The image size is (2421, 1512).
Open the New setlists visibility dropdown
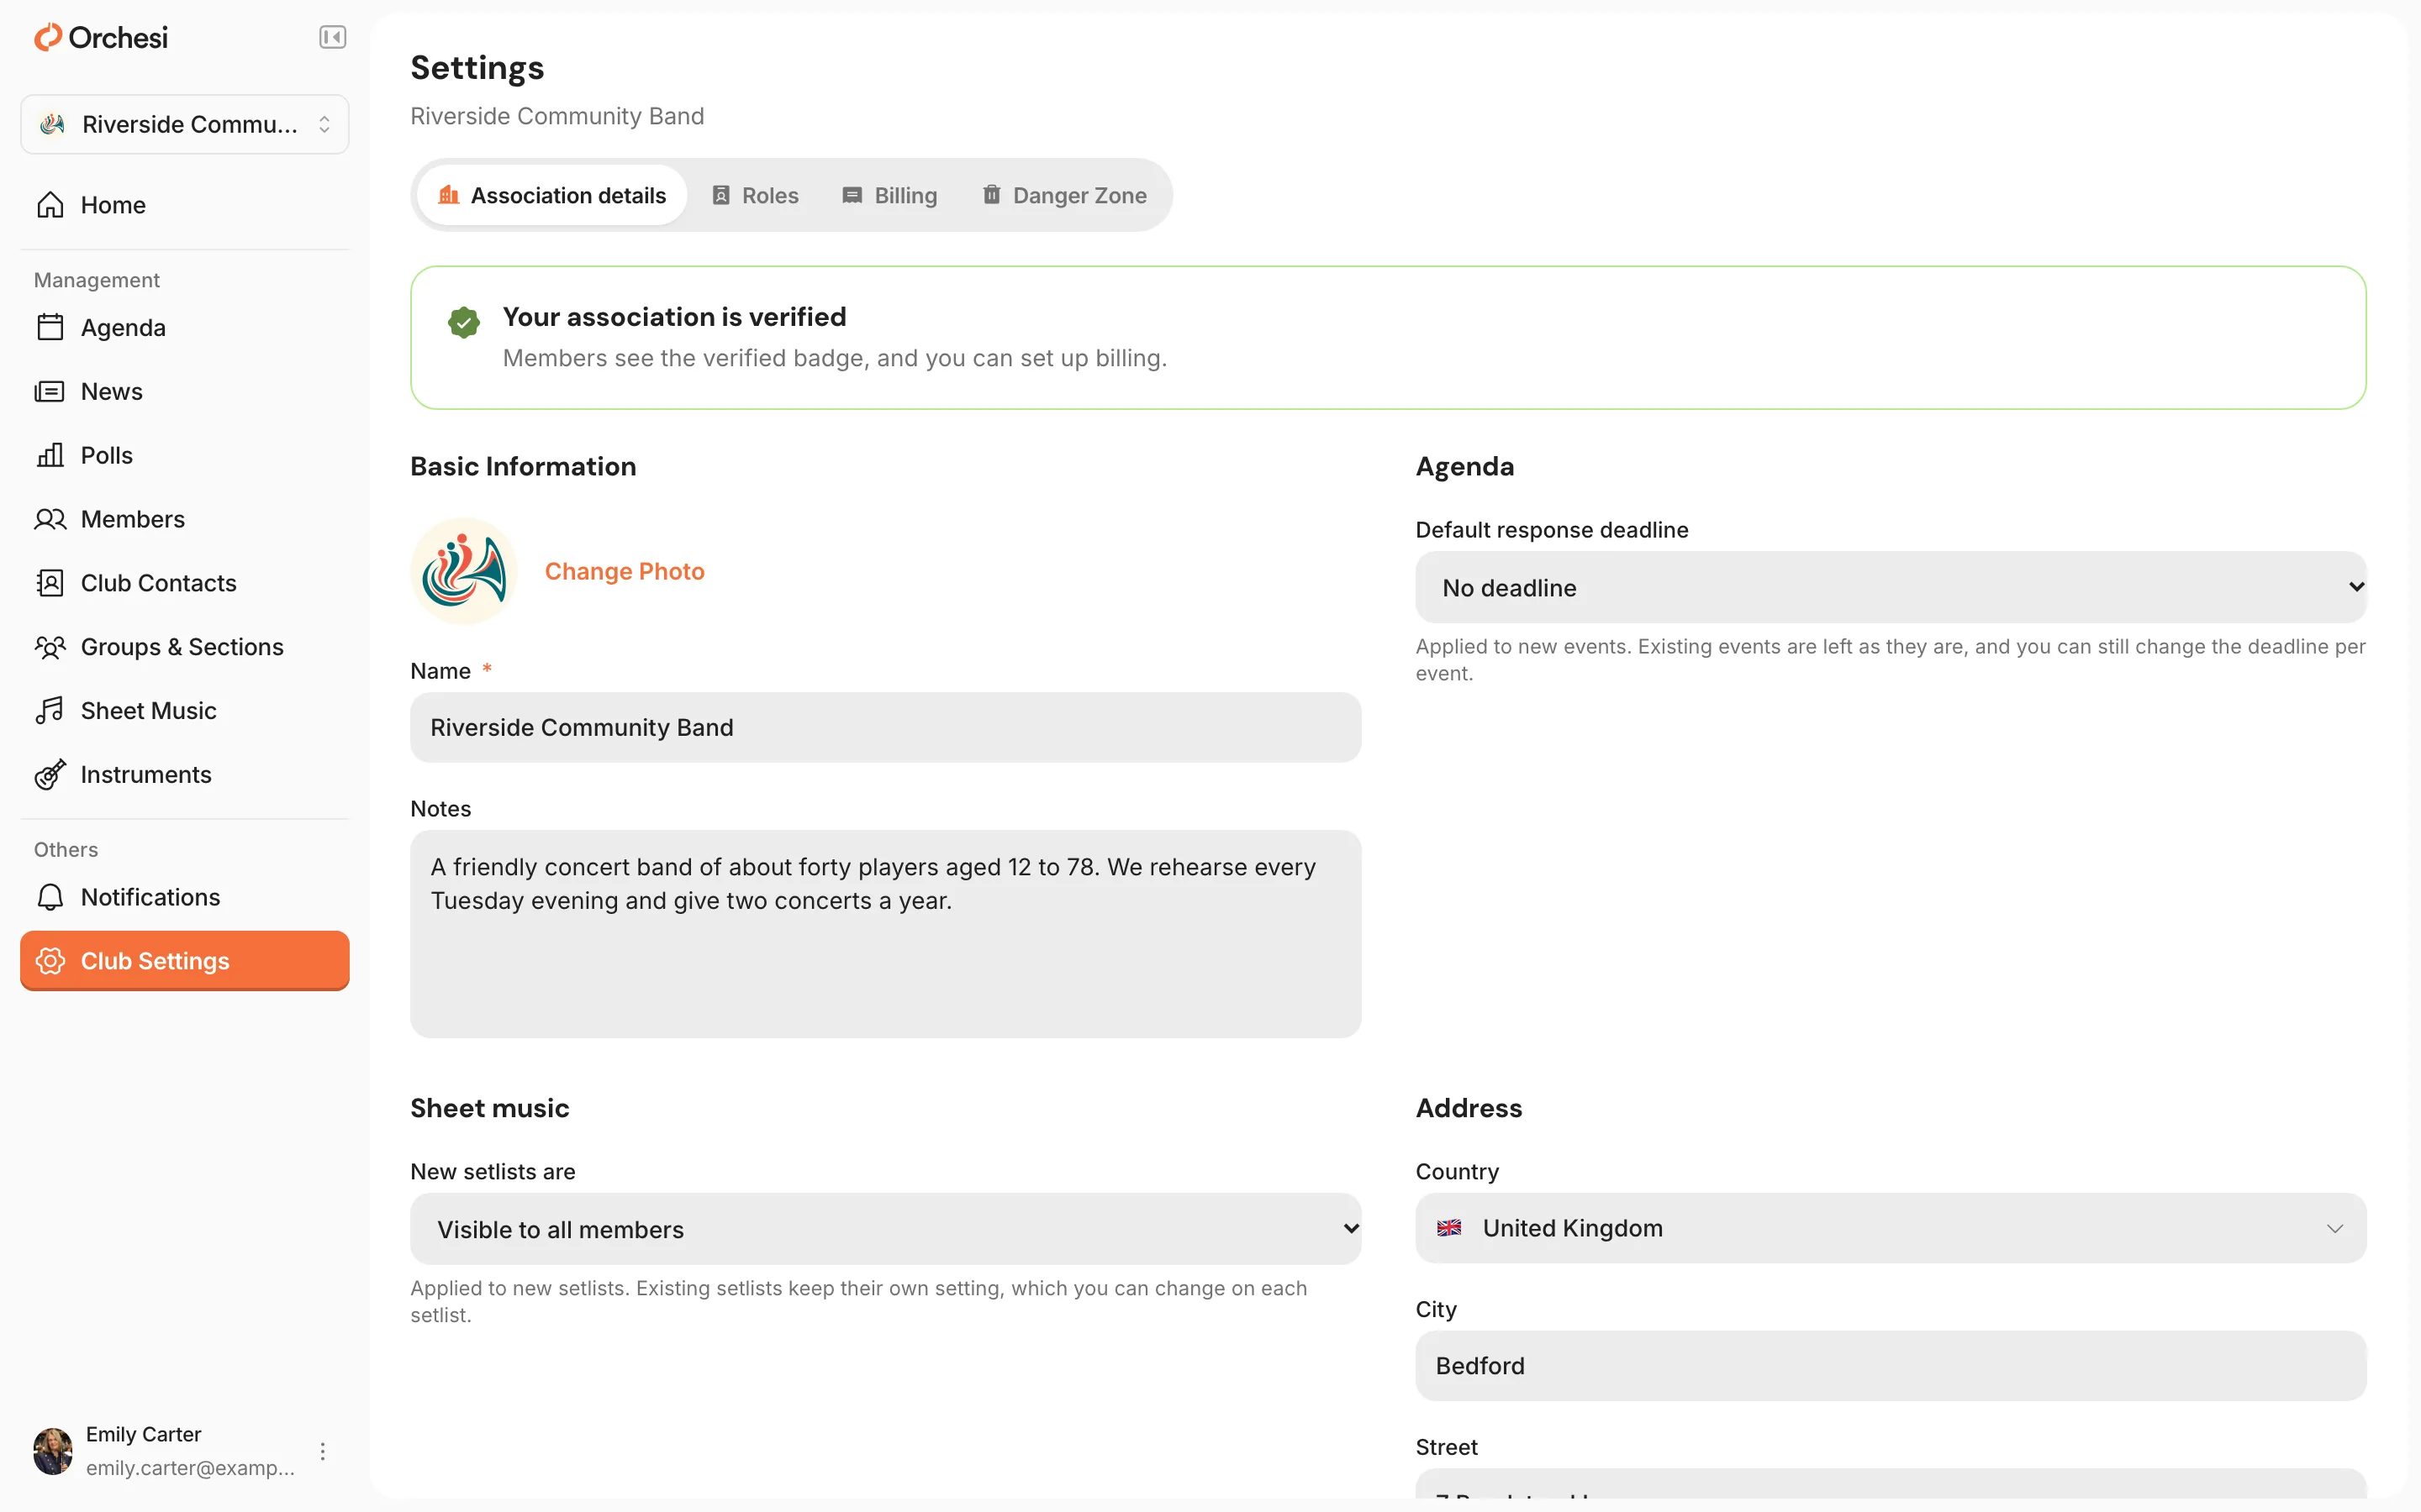pos(885,1229)
